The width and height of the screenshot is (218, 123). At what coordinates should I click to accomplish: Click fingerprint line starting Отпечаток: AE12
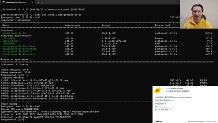(42, 114)
